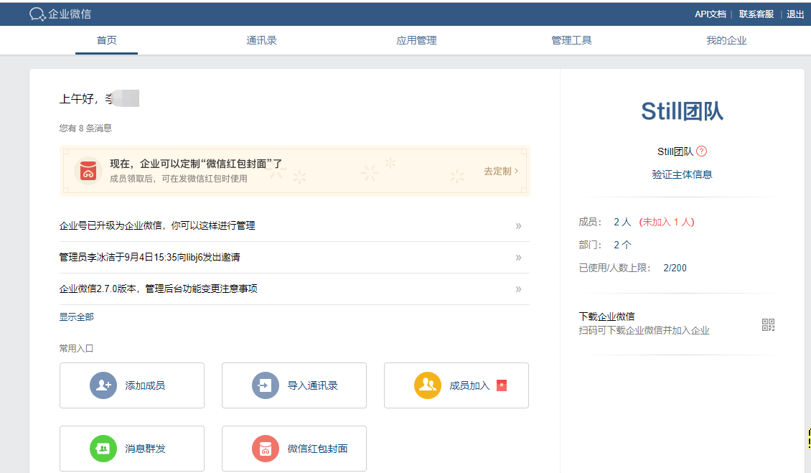The image size is (811, 473).
Task: Click the 添加成员 entry label
Action: pos(145,385)
